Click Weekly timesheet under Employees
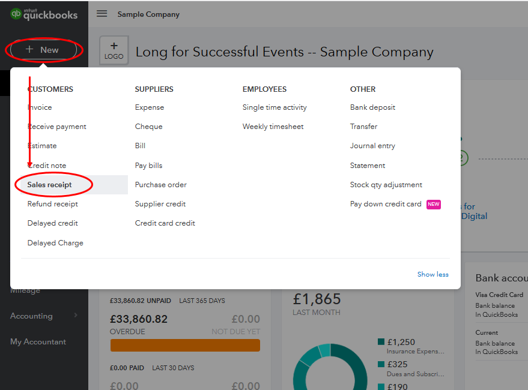 coord(273,127)
